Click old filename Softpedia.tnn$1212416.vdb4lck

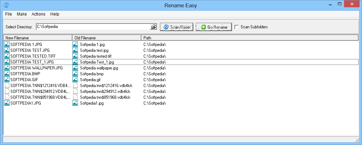106,86
